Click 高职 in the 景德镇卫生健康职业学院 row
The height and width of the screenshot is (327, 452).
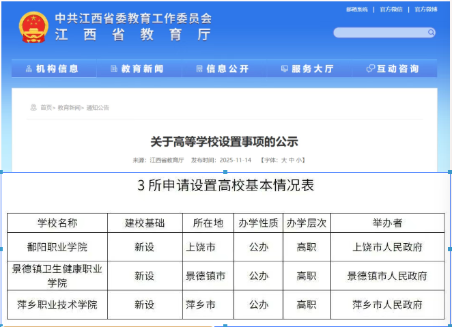click(x=307, y=276)
